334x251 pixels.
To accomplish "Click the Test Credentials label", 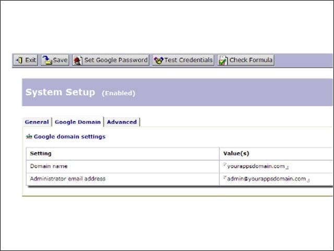I will (188, 60).
